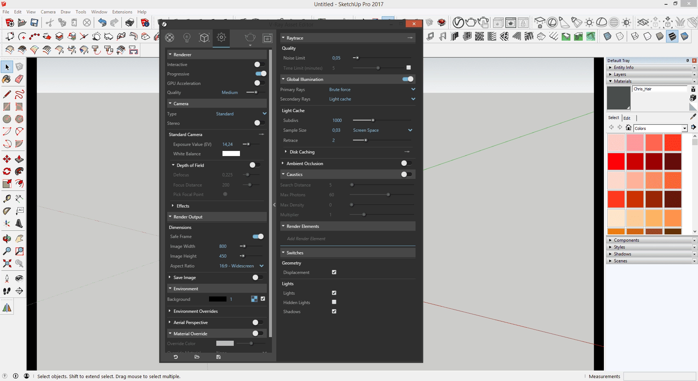Screen dimensions: 698x381
Task: Click the Chris_Hair material name field
Action: pos(660,89)
